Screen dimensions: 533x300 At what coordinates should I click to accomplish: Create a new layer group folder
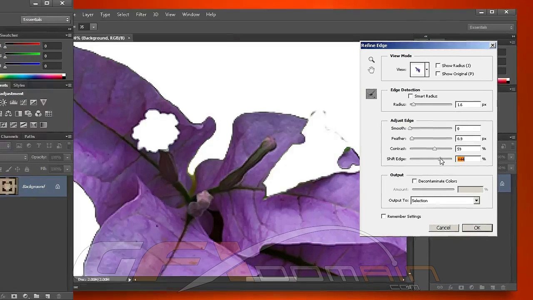click(36, 296)
